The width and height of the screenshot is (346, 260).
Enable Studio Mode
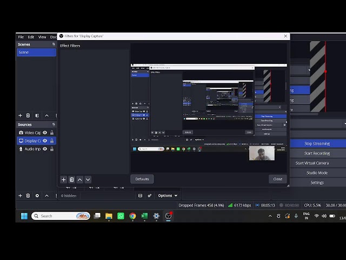317,173
